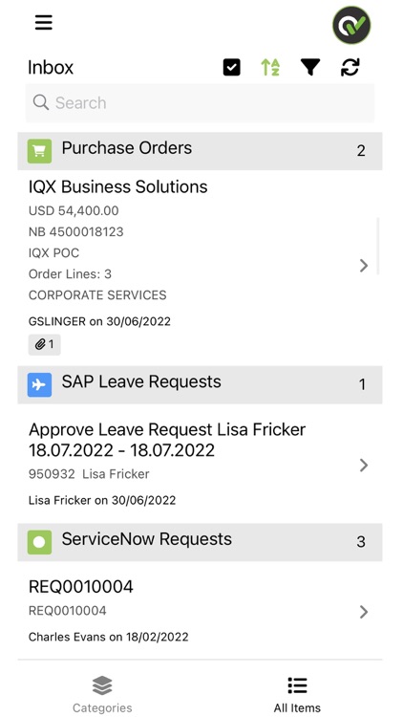
Task: Click the ServiceNow Requests count 3
Action: coord(361,542)
